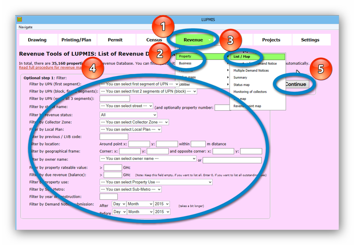The width and height of the screenshot is (354, 245).
Task: Expand the Property Use dropdown
Action: 156,182
